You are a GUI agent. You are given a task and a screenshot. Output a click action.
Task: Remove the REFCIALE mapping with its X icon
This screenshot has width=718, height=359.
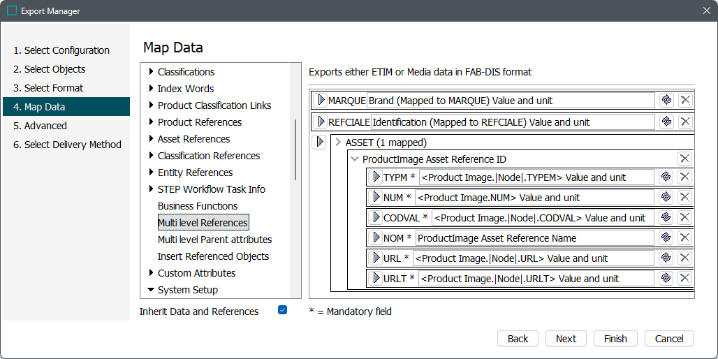(x=685, y=122)
